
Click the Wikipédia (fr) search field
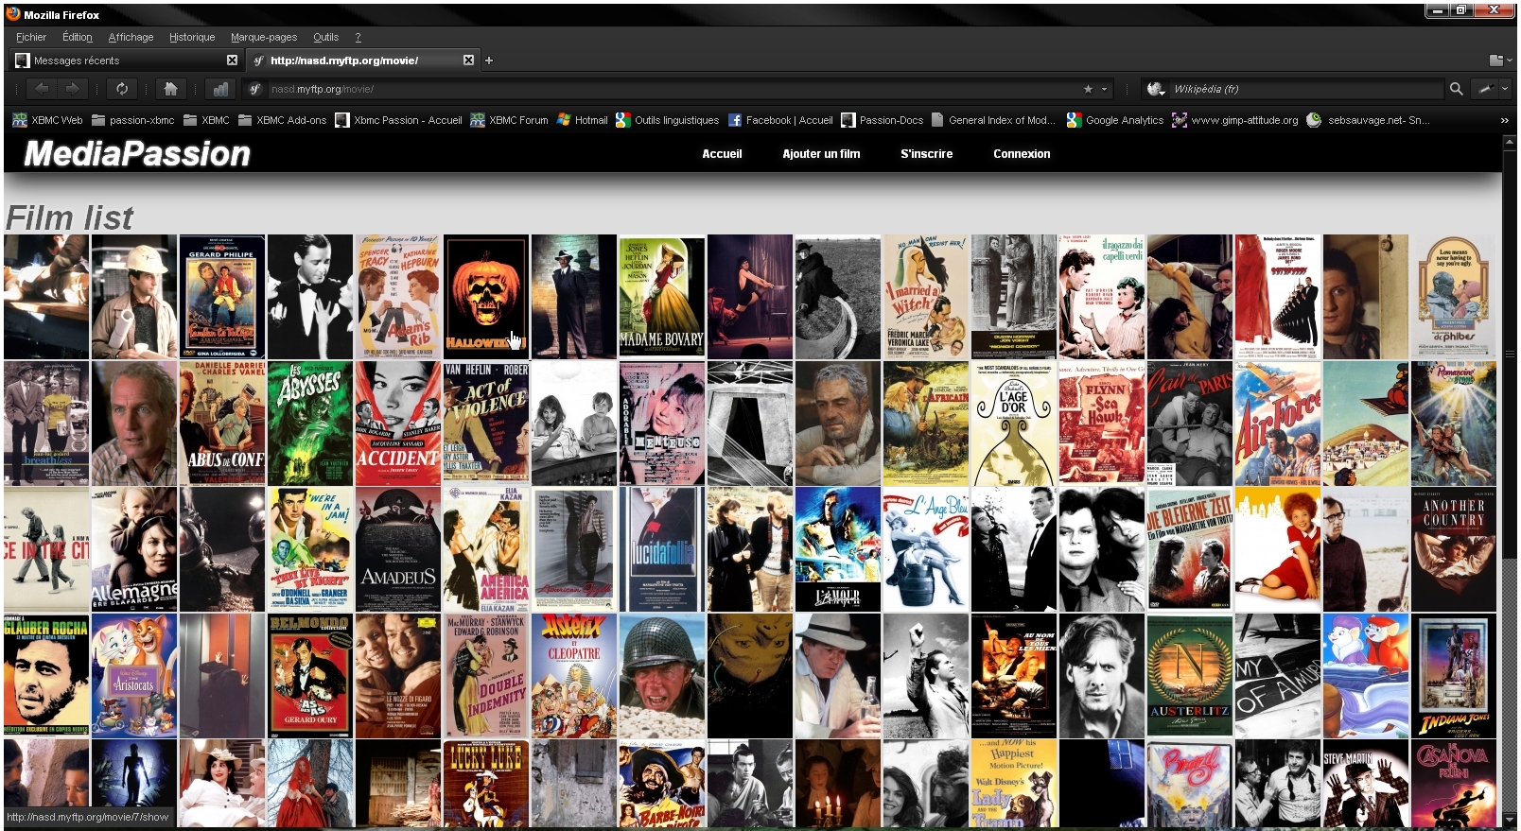coord(1306,89)
